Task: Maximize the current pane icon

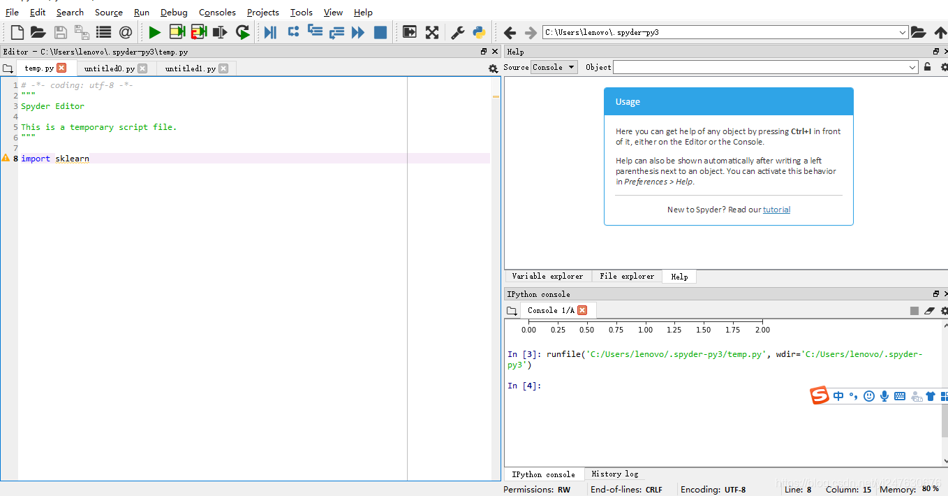Action: pos(409,32)
